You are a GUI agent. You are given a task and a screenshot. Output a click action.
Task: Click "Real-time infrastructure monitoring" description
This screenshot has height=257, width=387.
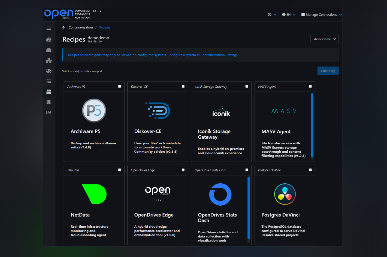coord(89,231)
